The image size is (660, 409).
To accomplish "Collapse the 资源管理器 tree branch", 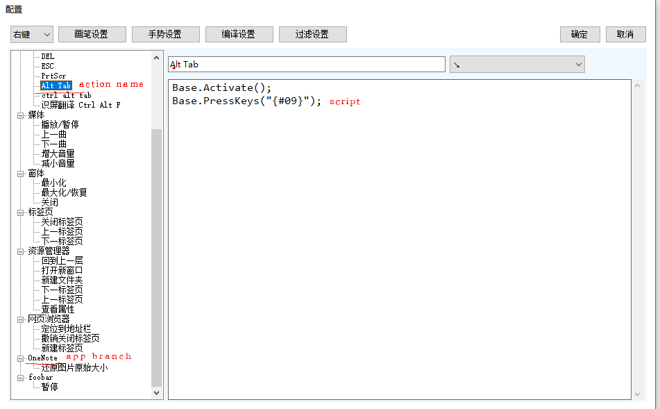I will coord(20,251).
